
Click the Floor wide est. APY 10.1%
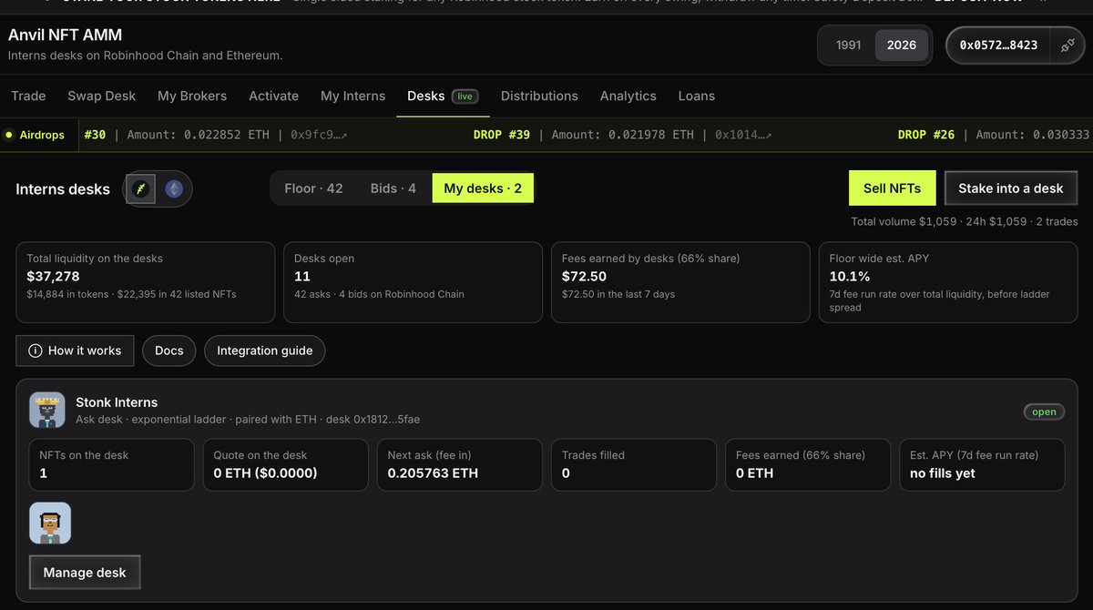[849, 277]
